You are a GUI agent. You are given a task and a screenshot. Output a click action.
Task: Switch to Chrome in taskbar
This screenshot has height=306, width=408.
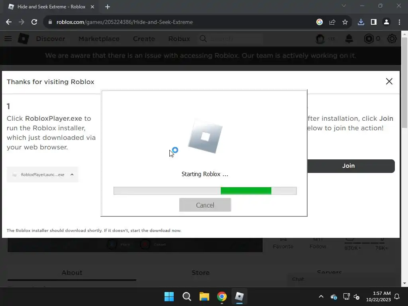pyautogui.click(x=222, y=296)
